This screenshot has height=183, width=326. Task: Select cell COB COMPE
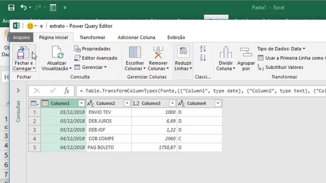click(108, 139)
